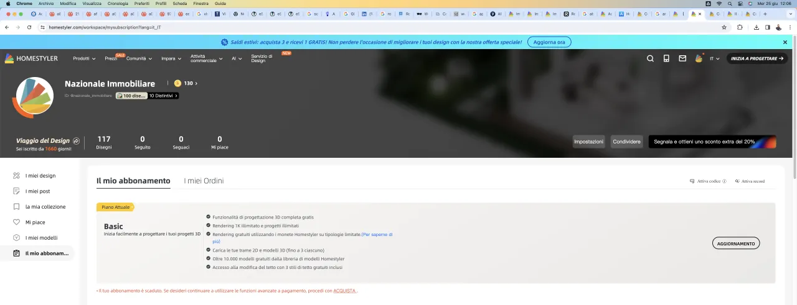This screenshot has width=797, height=305.
Task: Click the Homestyler logo in the header
Action: 31,58
